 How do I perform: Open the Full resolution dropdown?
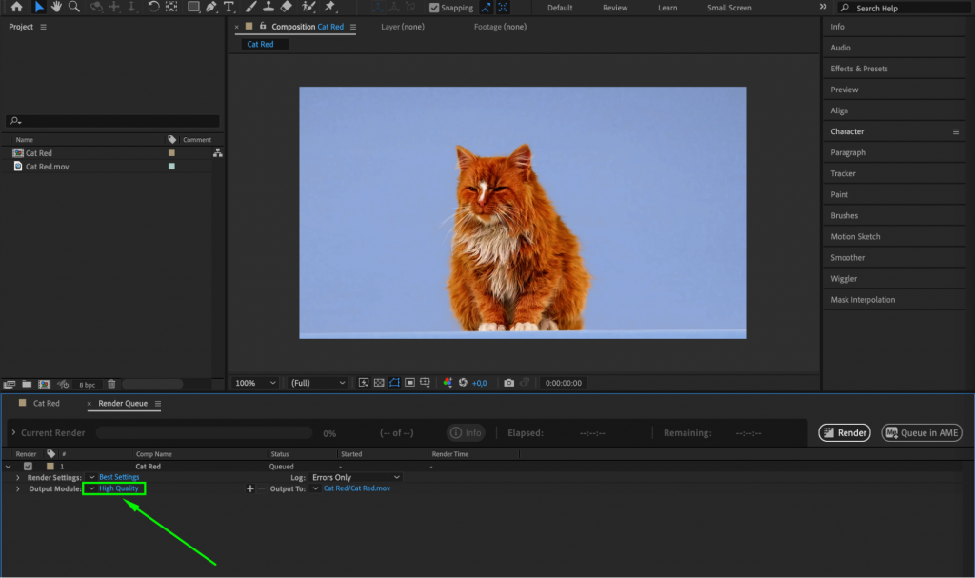(319, 382)
